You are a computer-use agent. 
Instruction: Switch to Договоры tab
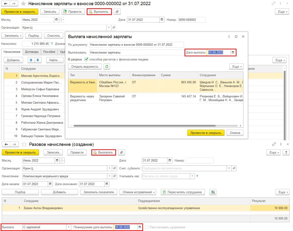(32, 52)
